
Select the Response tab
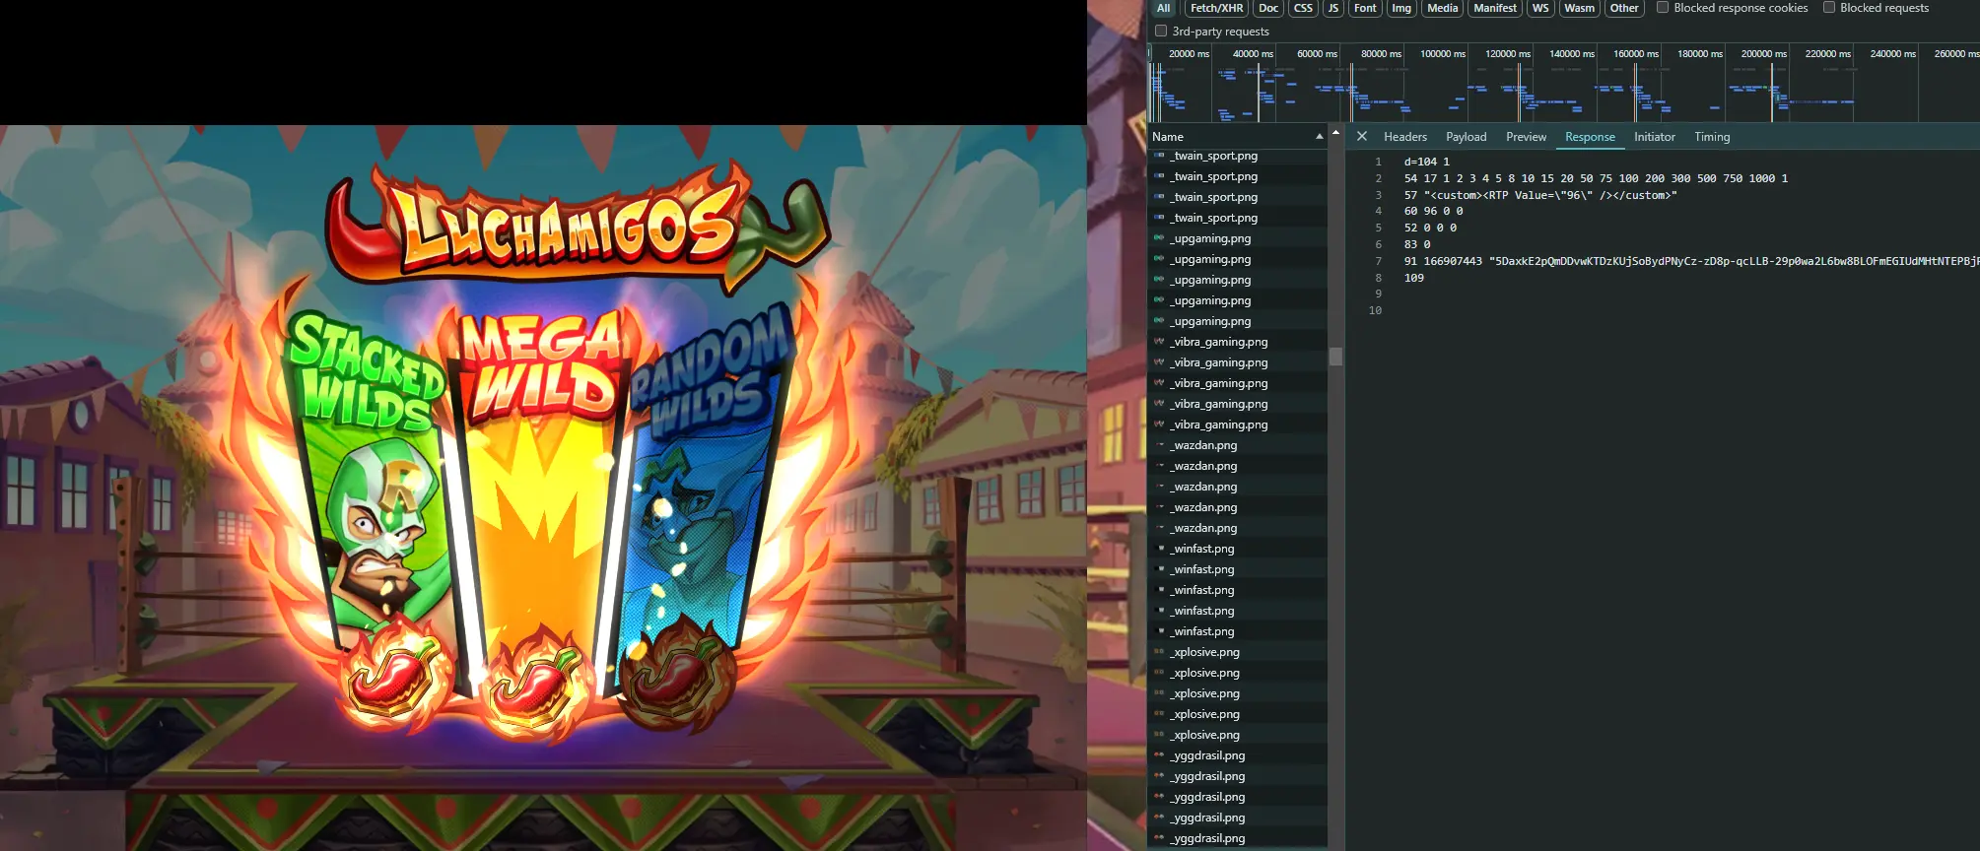[x=1590, y=137]
